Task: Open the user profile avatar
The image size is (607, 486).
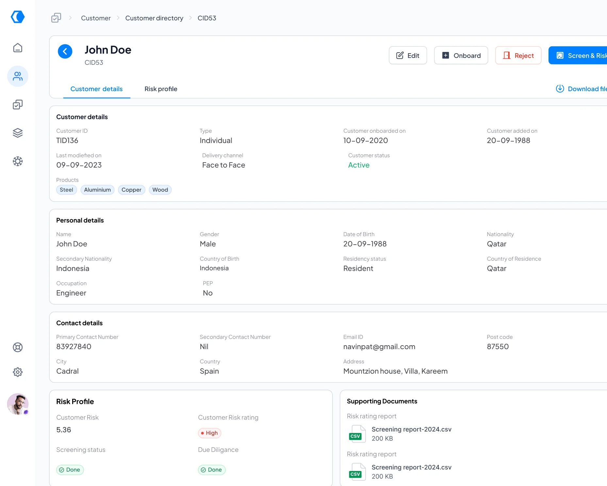Action: click(18, 404)
